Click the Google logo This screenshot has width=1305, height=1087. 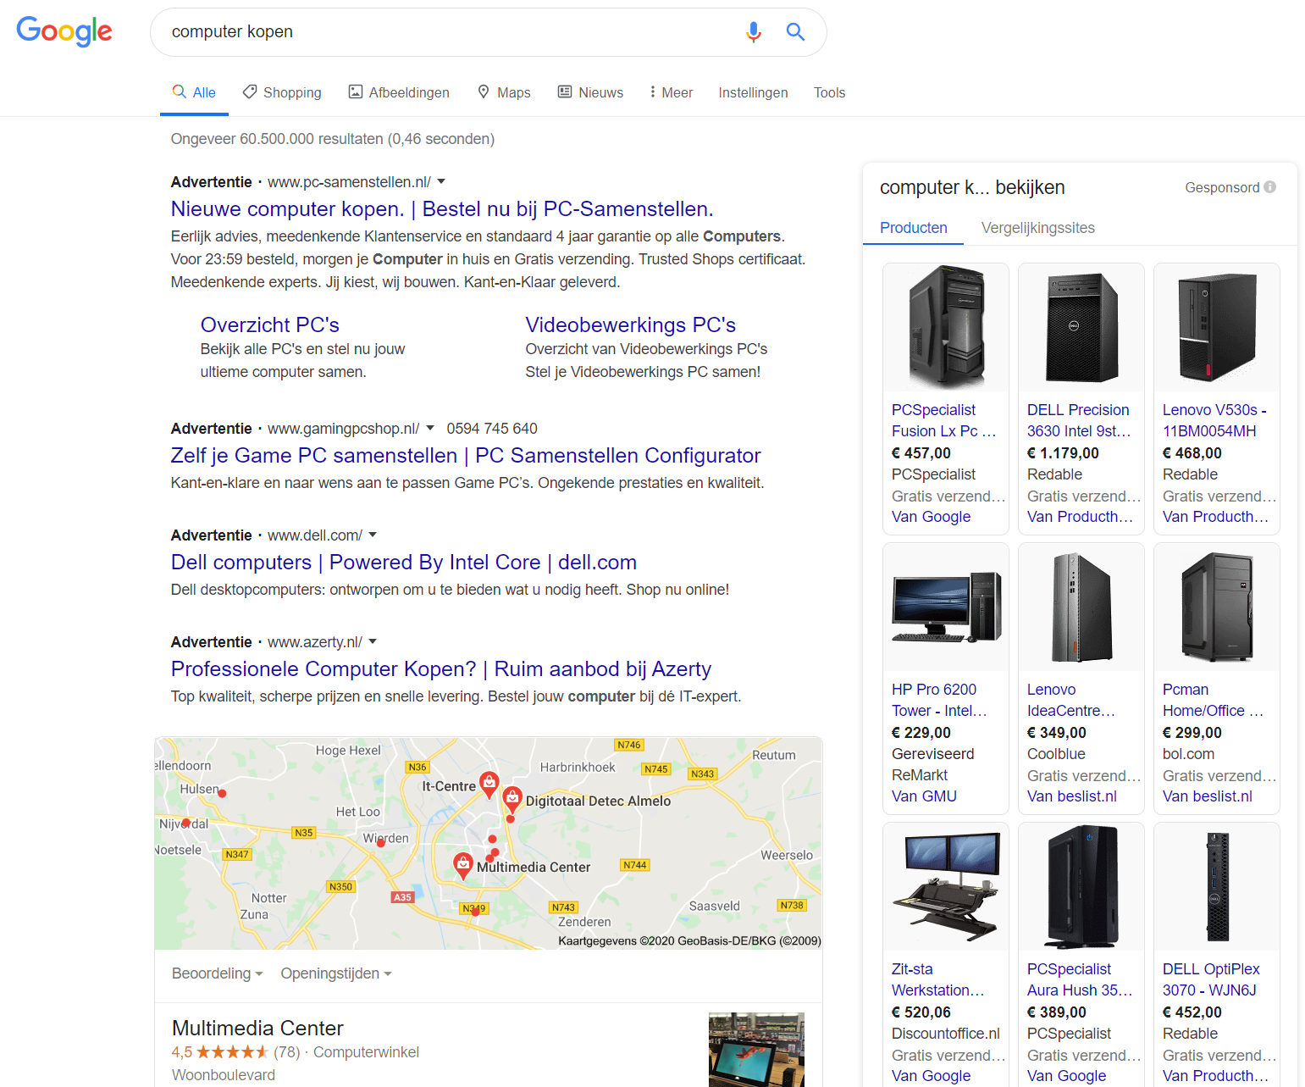click(64, 31)
